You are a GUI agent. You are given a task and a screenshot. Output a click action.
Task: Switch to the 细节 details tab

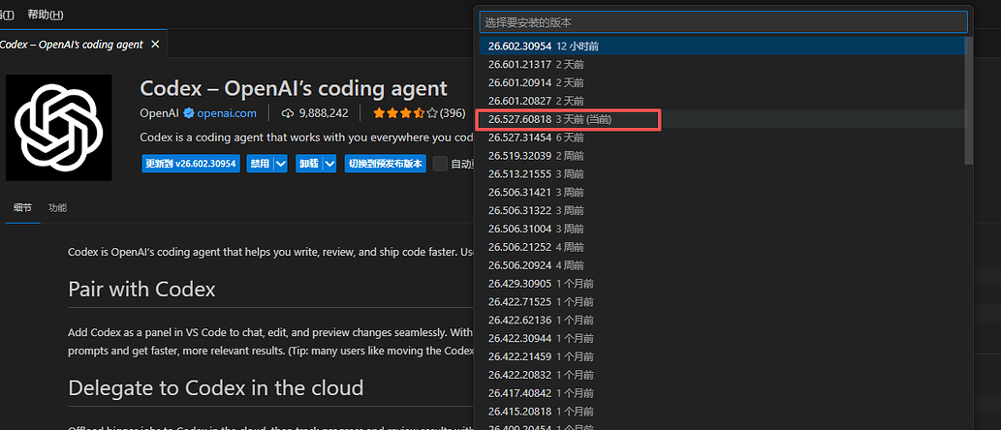[x=23, y=208]
